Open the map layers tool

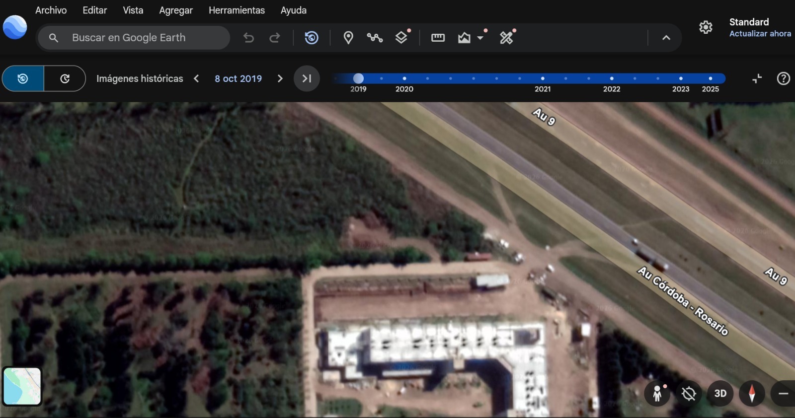click(401, 38)
